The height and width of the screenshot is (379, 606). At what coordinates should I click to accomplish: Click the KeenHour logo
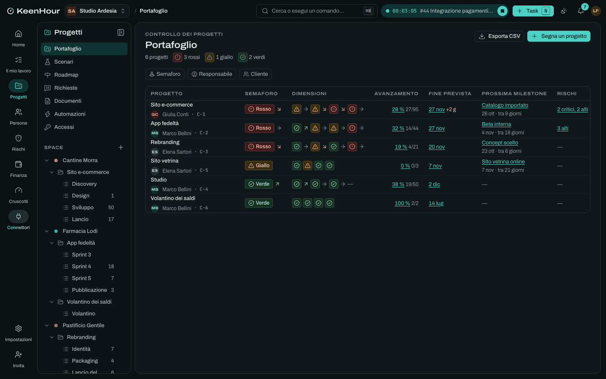click(33, 11)
